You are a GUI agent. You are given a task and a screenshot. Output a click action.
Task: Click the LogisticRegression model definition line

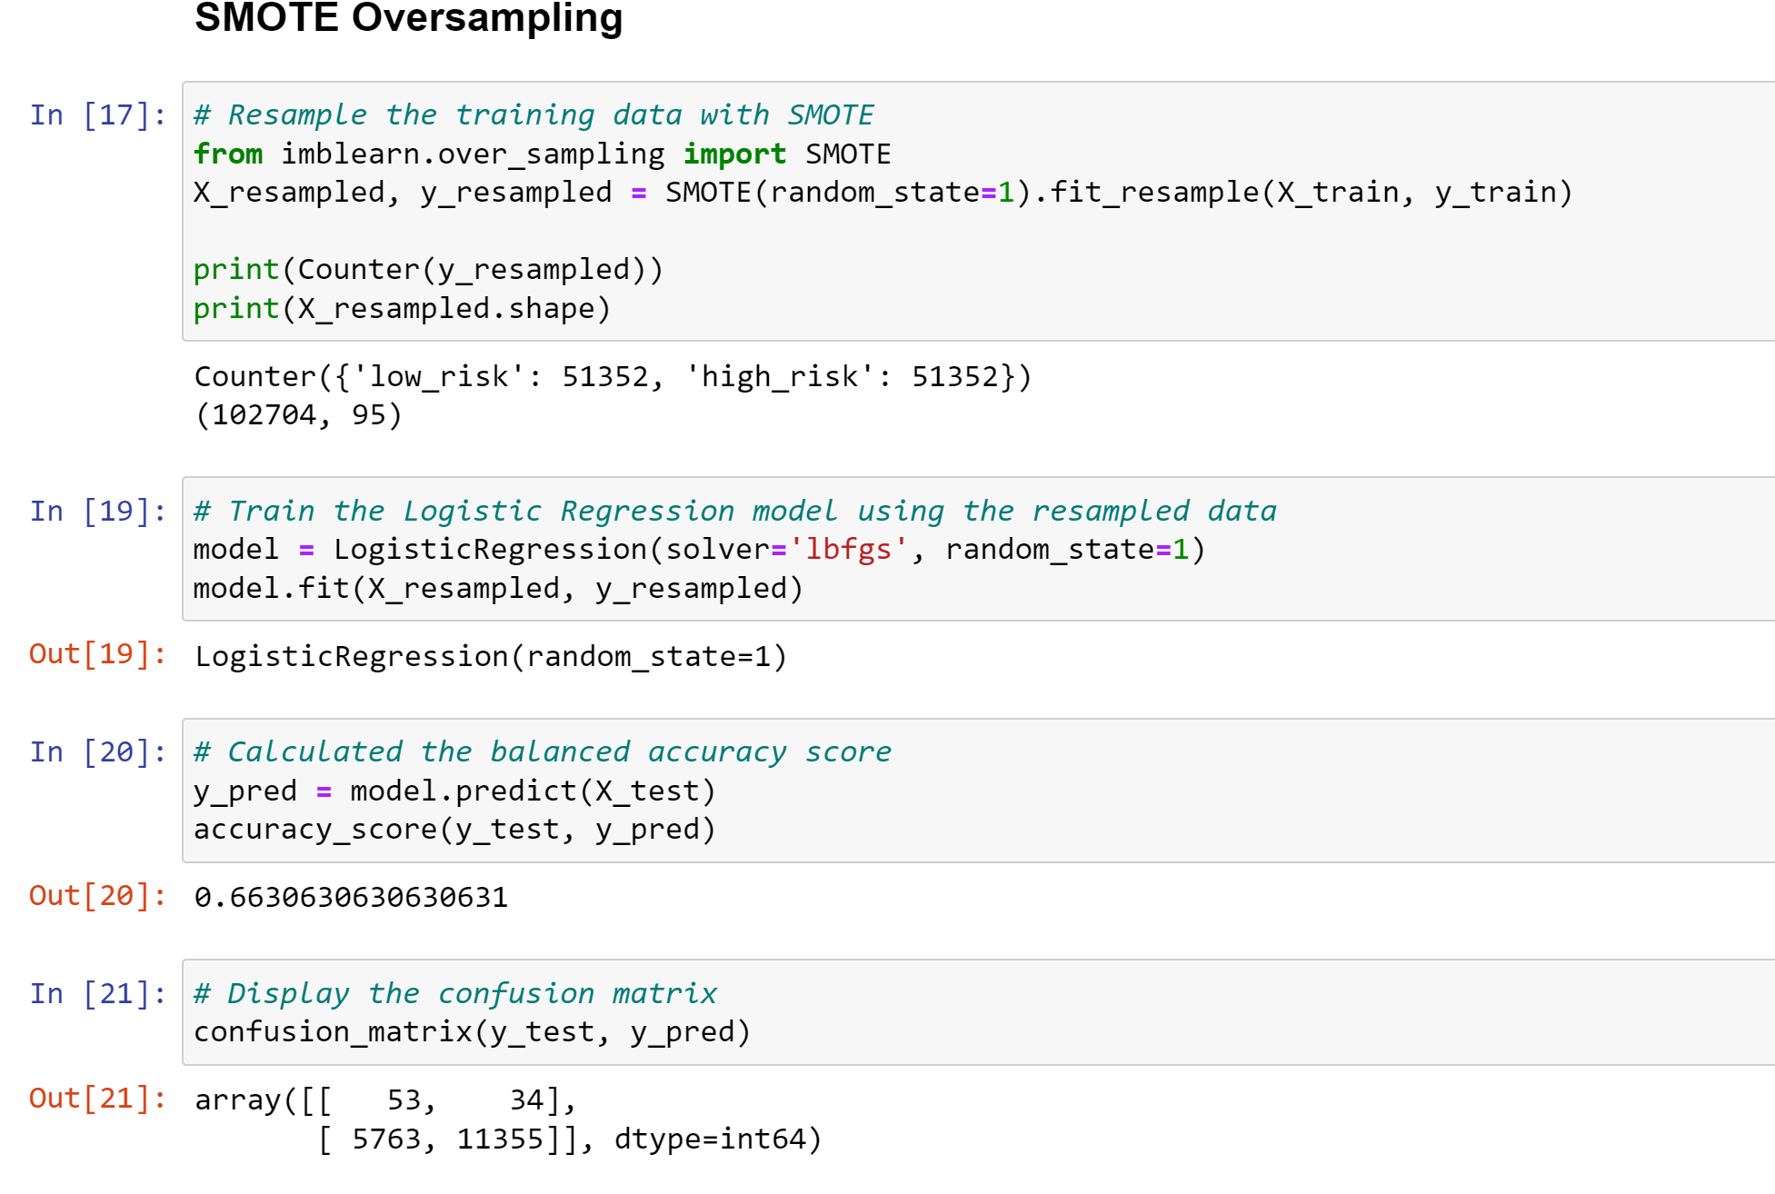pos(698,550)
